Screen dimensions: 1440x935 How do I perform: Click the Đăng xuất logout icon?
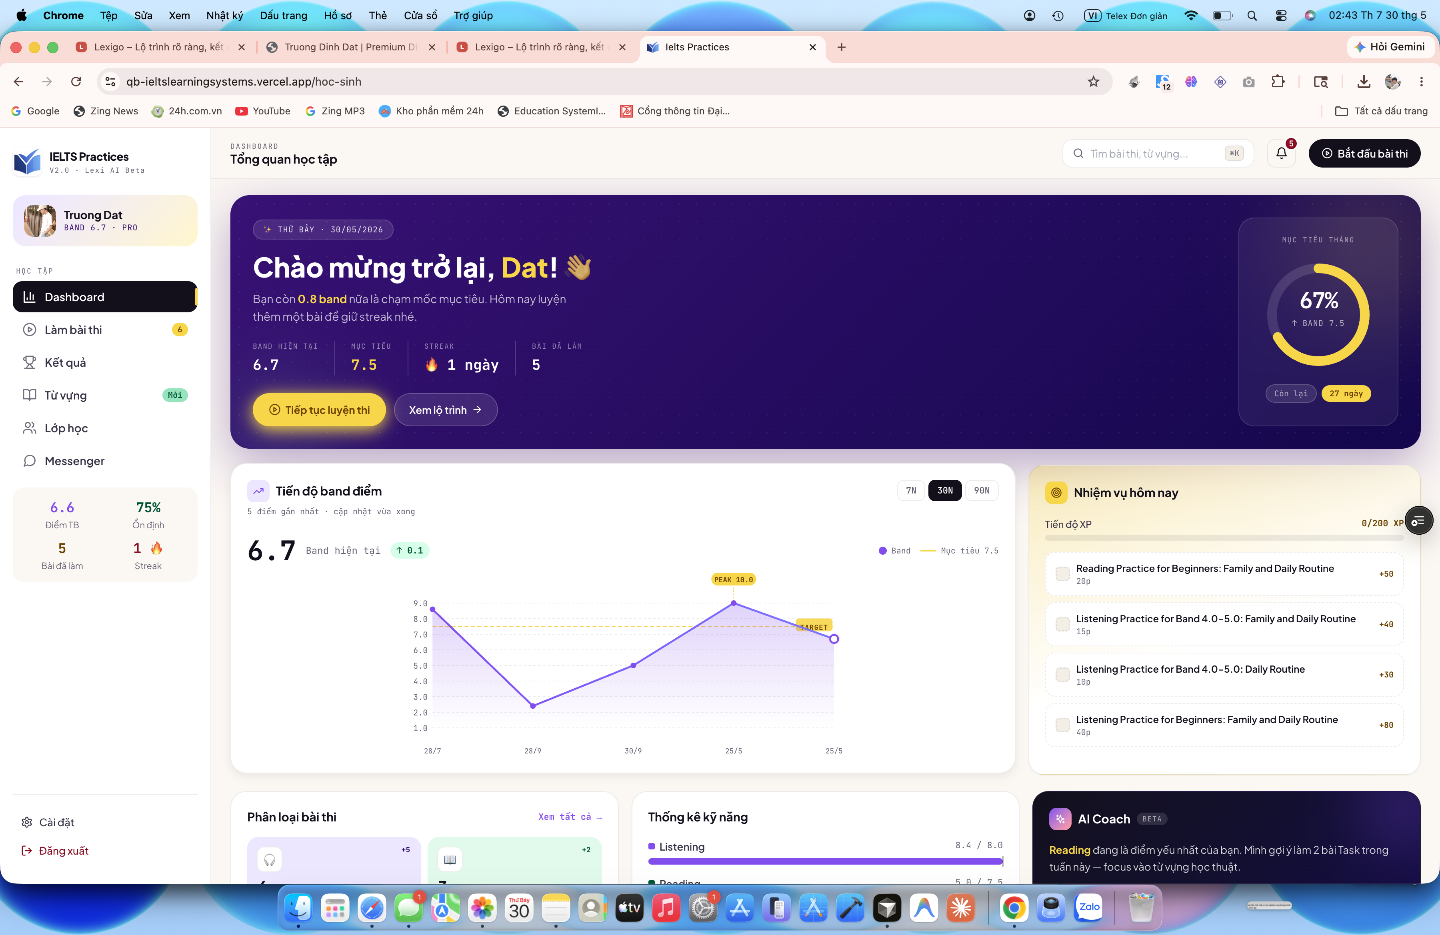(x=27, y=851)
